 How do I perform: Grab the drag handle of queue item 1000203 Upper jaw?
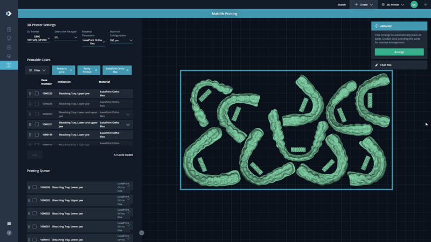pos(29,201)
